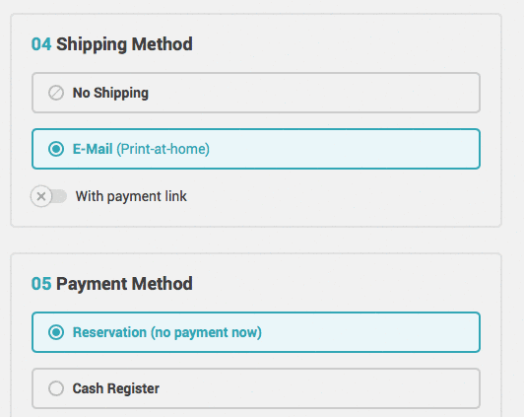Choose the Cash Register option box
524x417 pixels.
click(256, 388)
